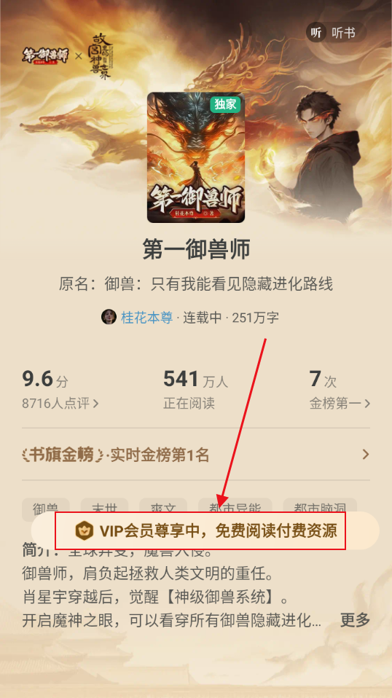
Task: Open the 第一御兽师 logo at top left
Action: [x=46, y=56]
